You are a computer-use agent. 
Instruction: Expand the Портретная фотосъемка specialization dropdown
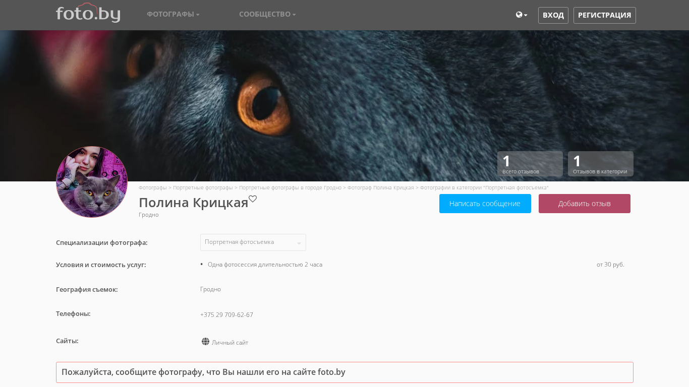point(253,242)
